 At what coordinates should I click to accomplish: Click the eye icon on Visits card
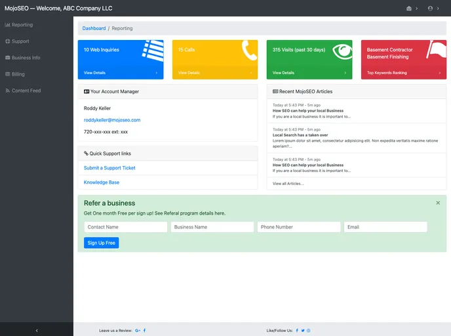[342, 52]
